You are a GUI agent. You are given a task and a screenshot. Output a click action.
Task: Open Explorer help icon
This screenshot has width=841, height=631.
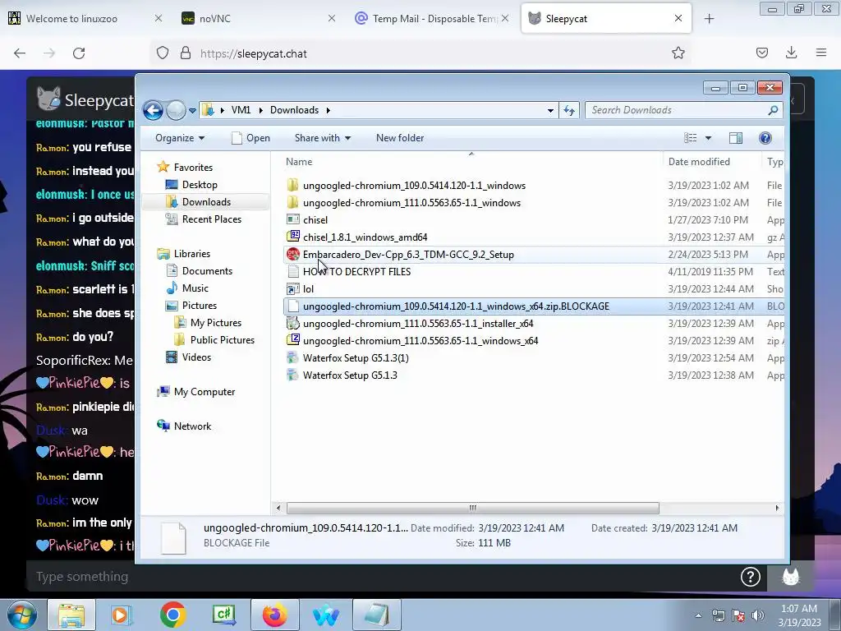point(765,138)
